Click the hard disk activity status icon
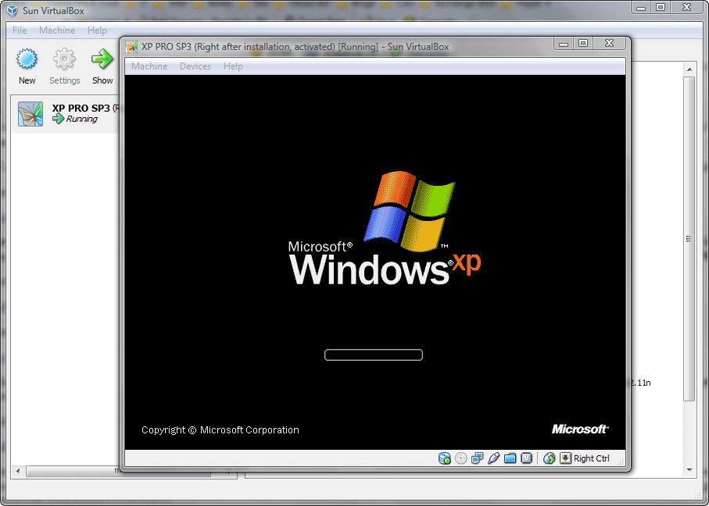 coord(445,458)
